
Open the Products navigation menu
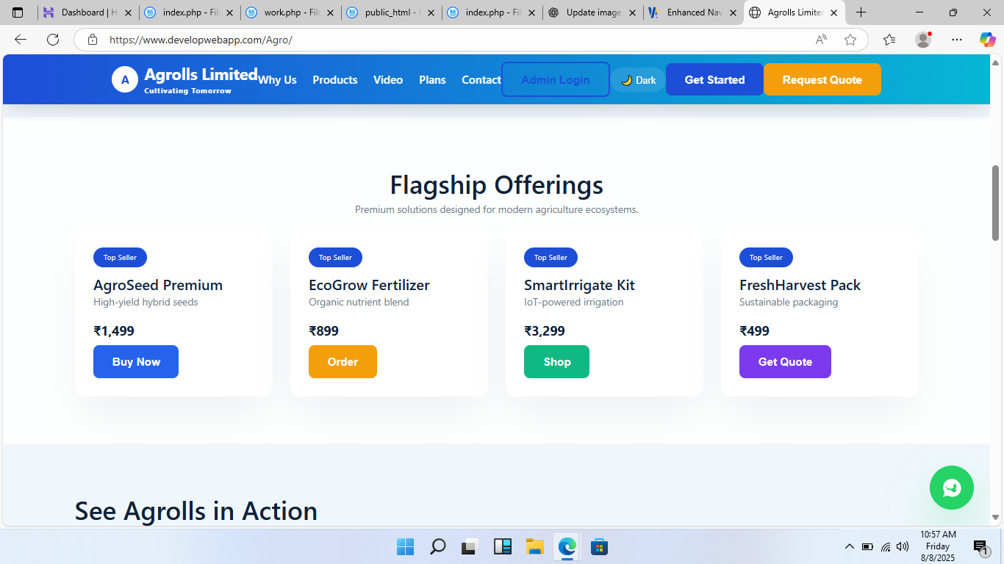click(x=334, y=79)
